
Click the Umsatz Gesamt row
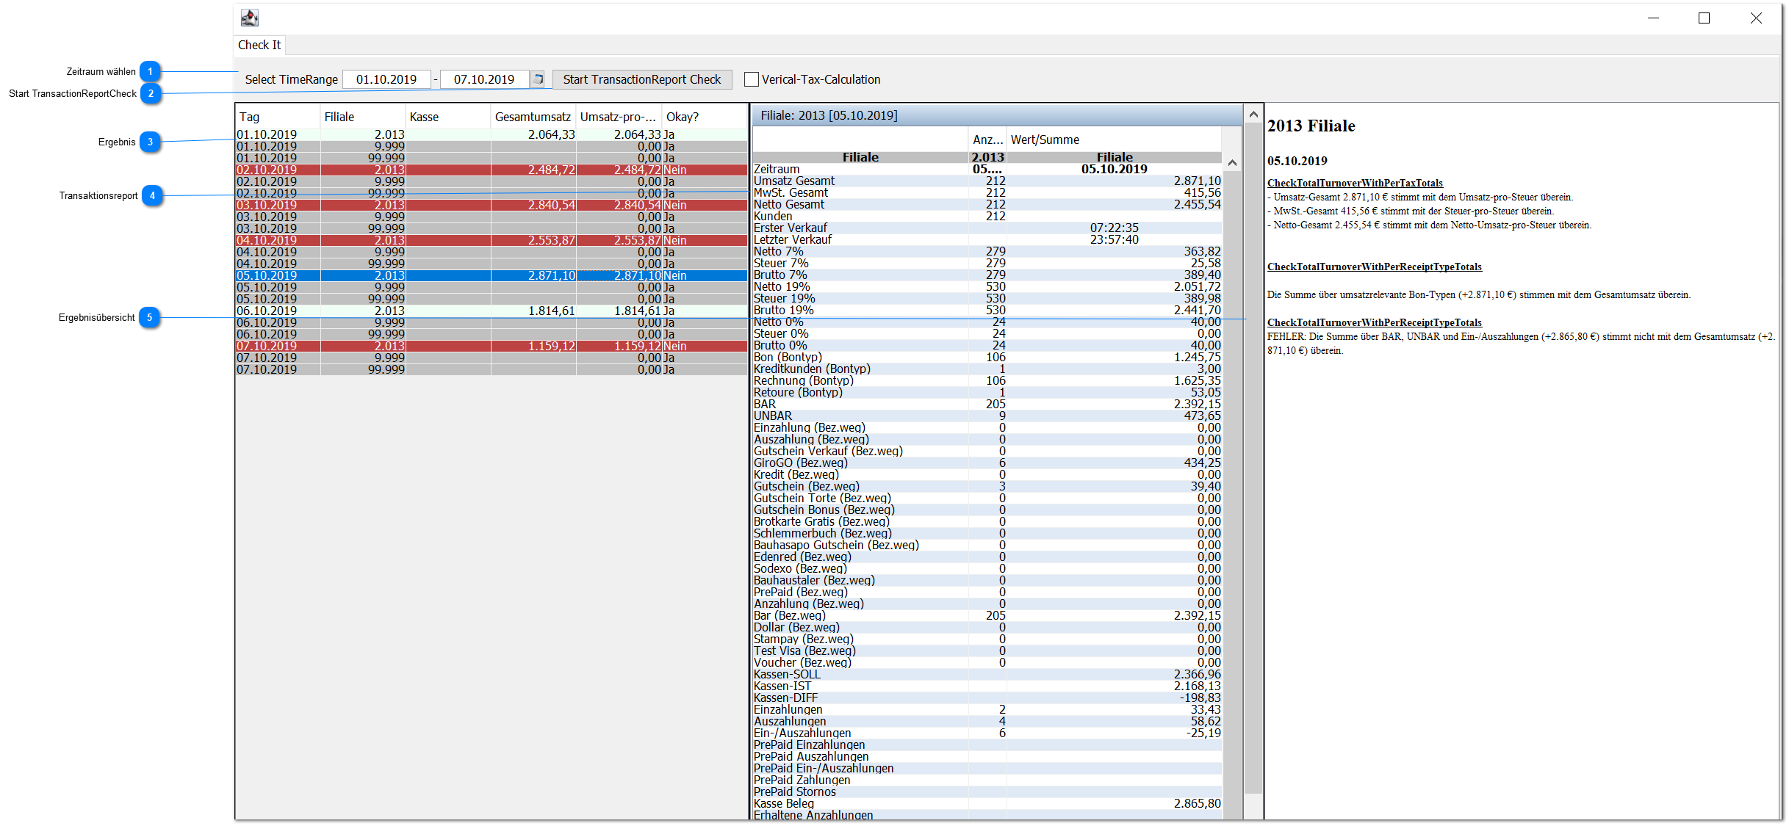987,181
